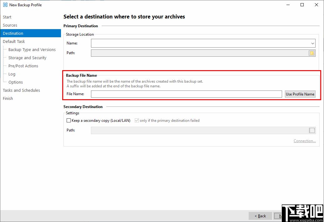This screenshot has width=324, height=222.
Task: Select the Destination step
Action: [x=31, y=33]
